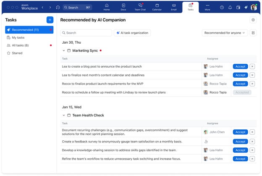Accept the feedback survey task
Screen dimensions: 262x176
(x=240, y=142)
